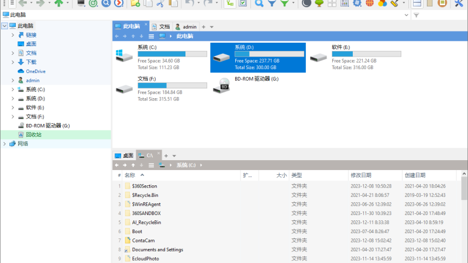Click the scissors Cut icon in toolbar

pos(160,3)
